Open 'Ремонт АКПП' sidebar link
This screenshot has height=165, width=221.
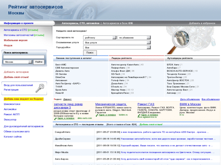(x=12, y=114)
